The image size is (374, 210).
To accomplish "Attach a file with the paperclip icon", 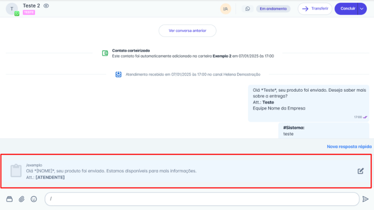I will 22,199.
